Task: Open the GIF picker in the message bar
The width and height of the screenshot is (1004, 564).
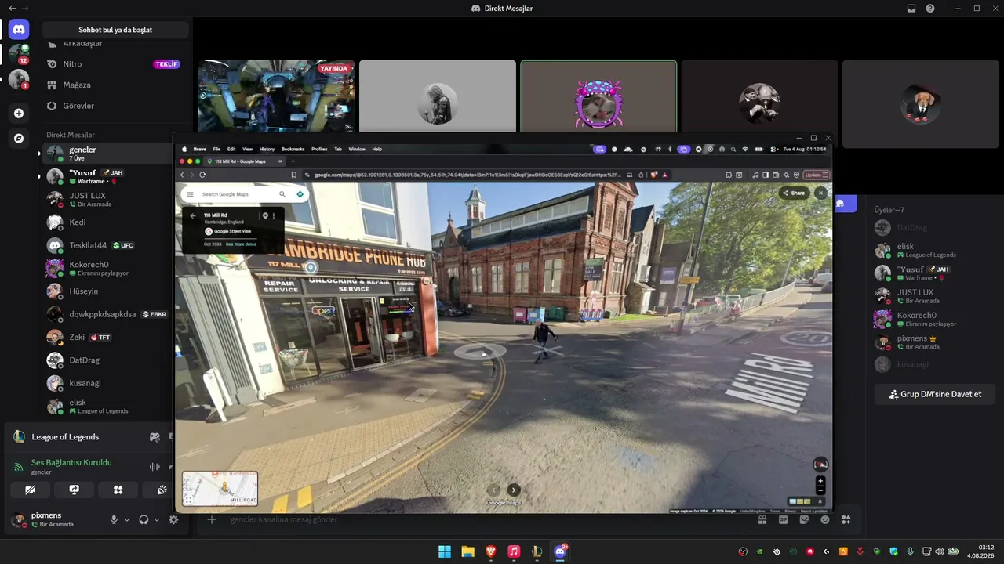Action: tap(783, 519)
